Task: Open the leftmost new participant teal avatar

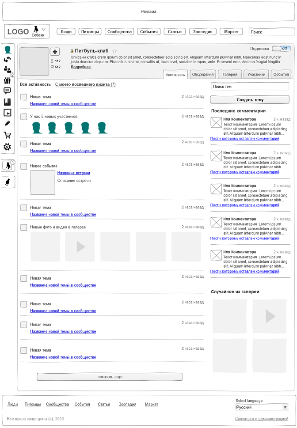Action: coord(37,128)
